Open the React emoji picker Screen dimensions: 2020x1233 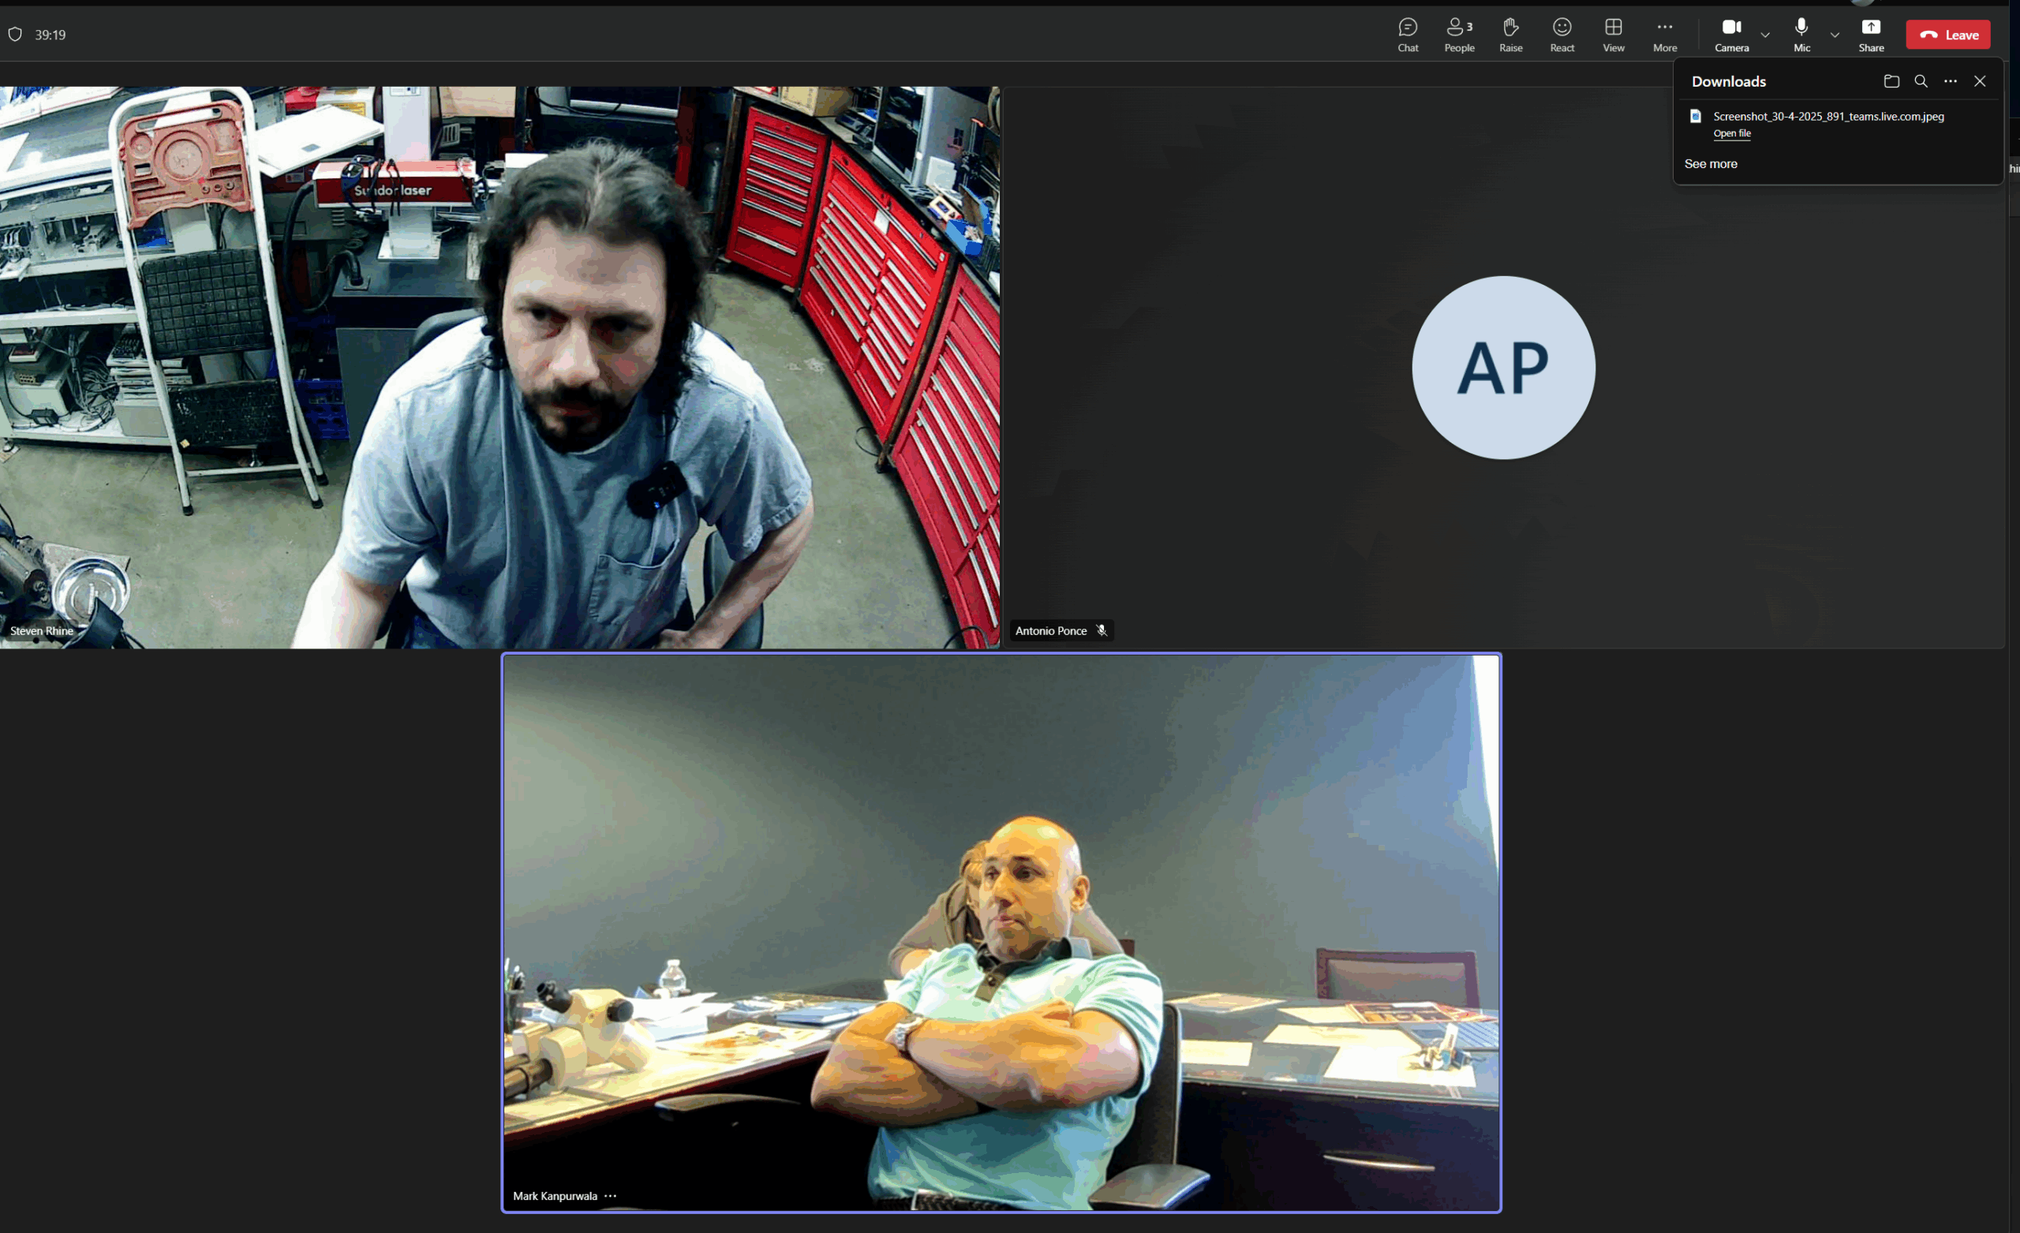click(1562, 35)
